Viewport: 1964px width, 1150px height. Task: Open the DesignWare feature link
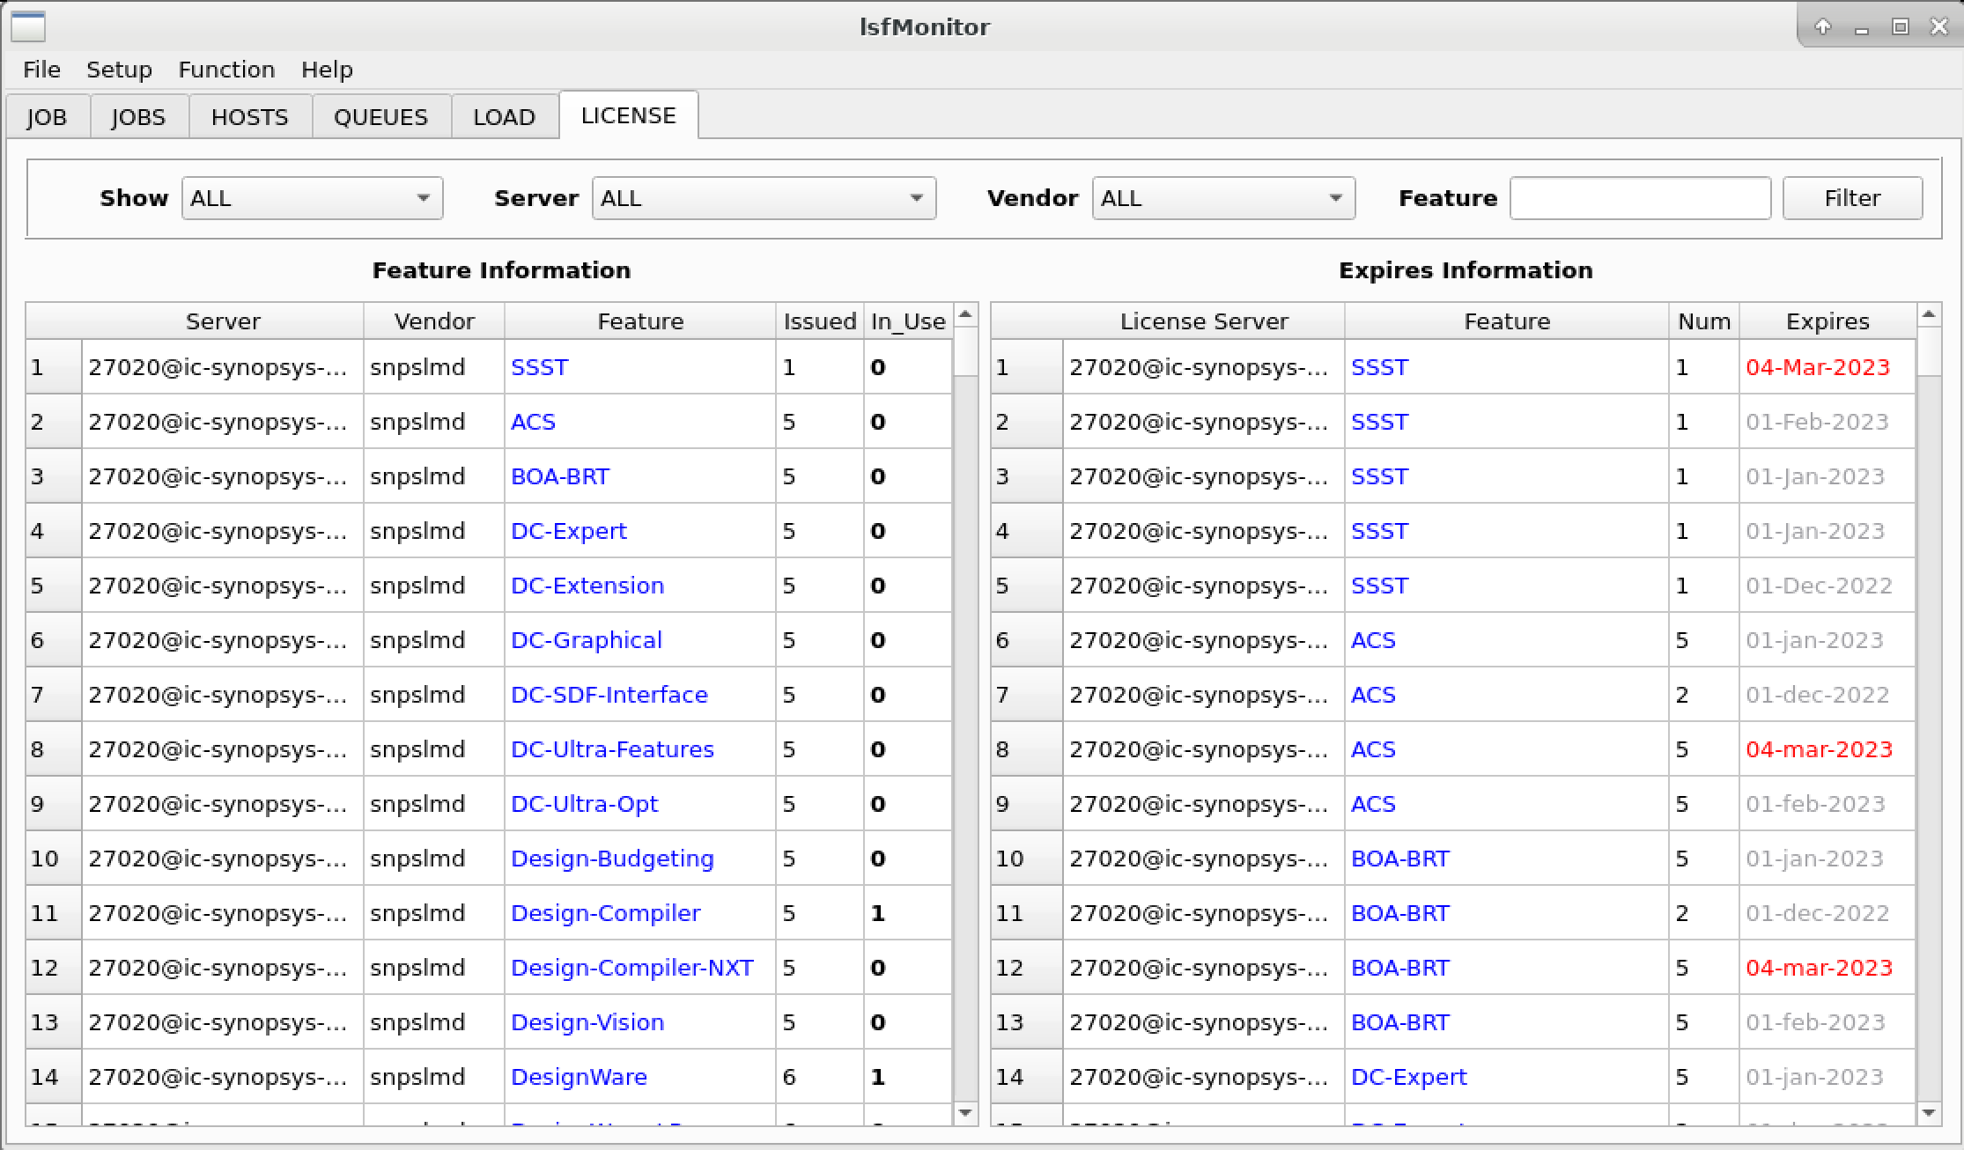pyautogui.click(x=580, y=1077)
